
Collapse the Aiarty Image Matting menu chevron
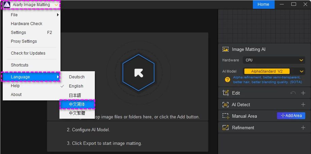pyautogui.click(x=56, y=5)
